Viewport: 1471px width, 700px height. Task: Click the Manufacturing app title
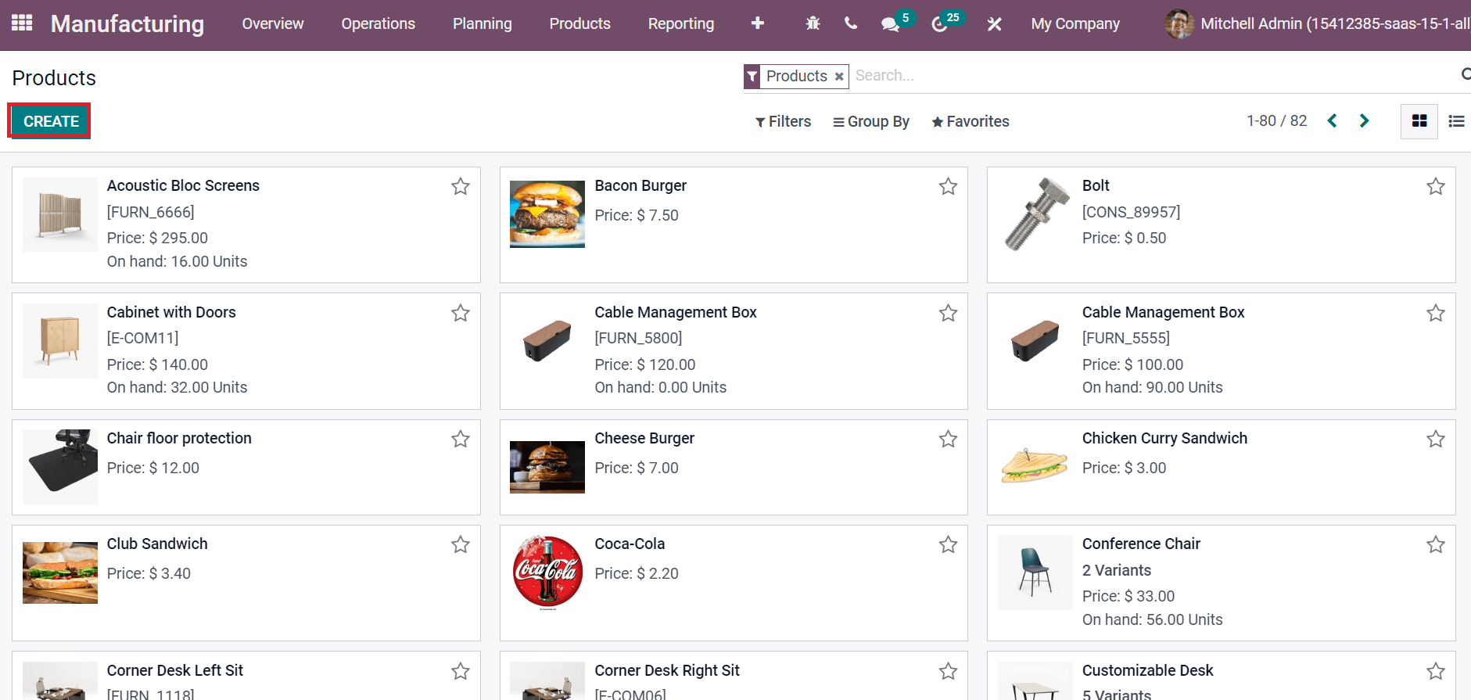pyautogui.click(x=127, y=24)
